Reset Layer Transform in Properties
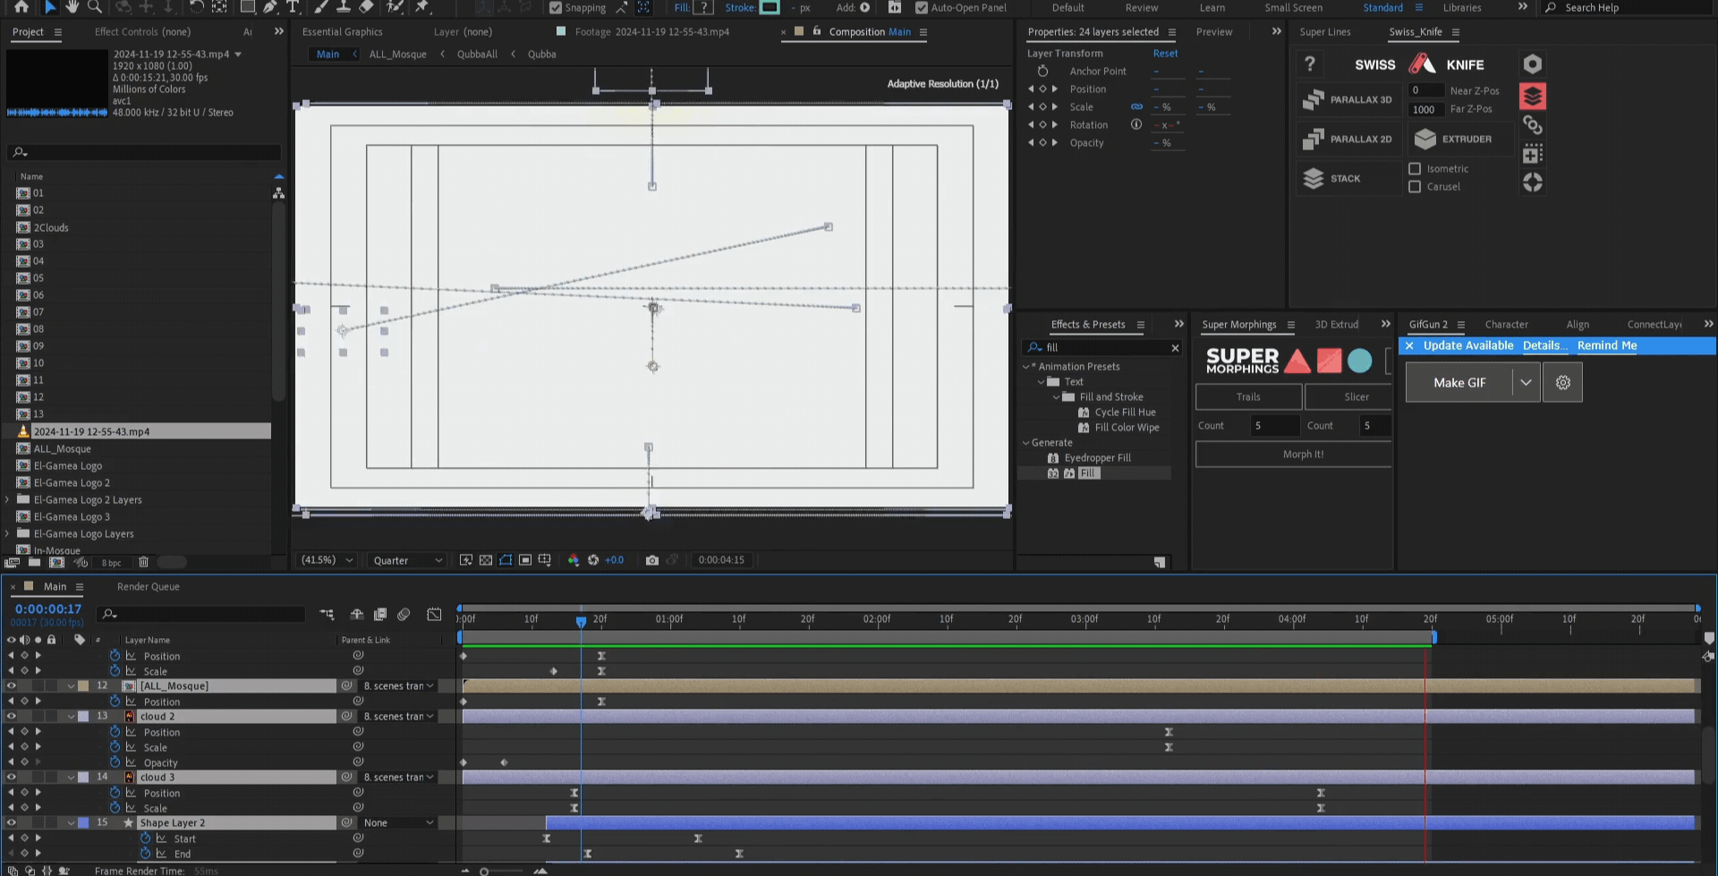The width and height of the screenshot is (1718, 876). [x=1165, y=53]
